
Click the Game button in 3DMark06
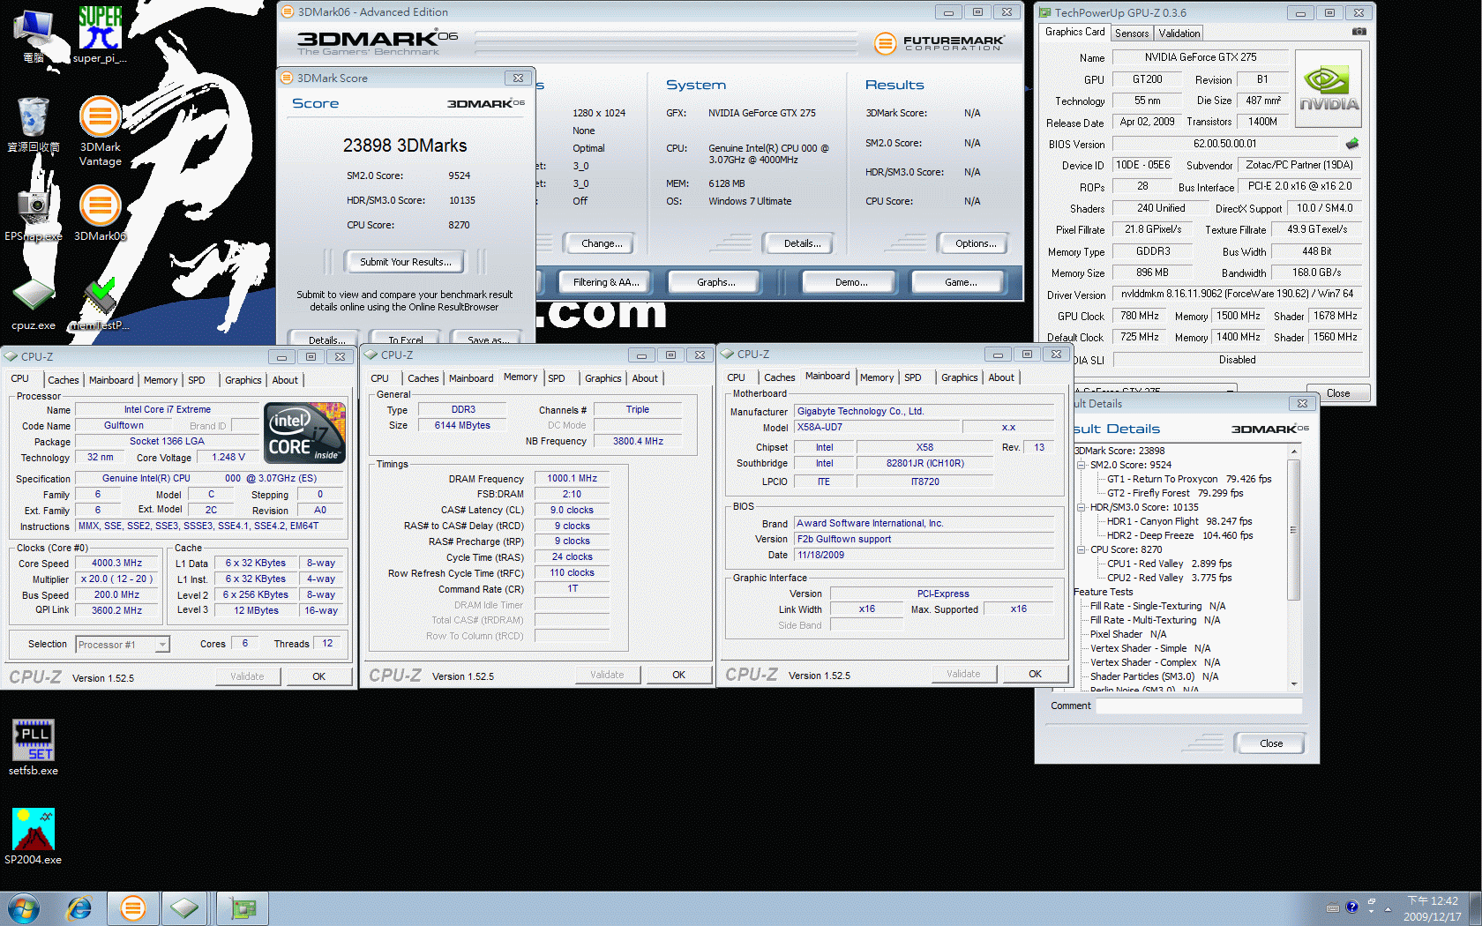[961, 282]
